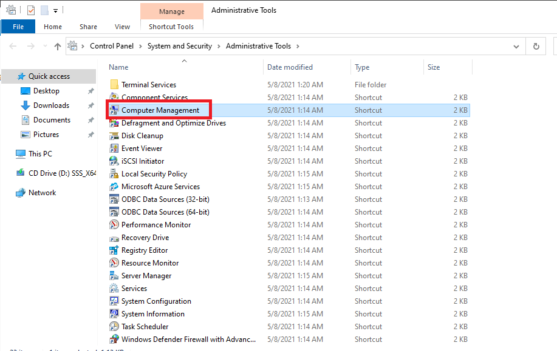Expand the chevron after System and Security
This screenshot has width=557, height=351.
219,46
